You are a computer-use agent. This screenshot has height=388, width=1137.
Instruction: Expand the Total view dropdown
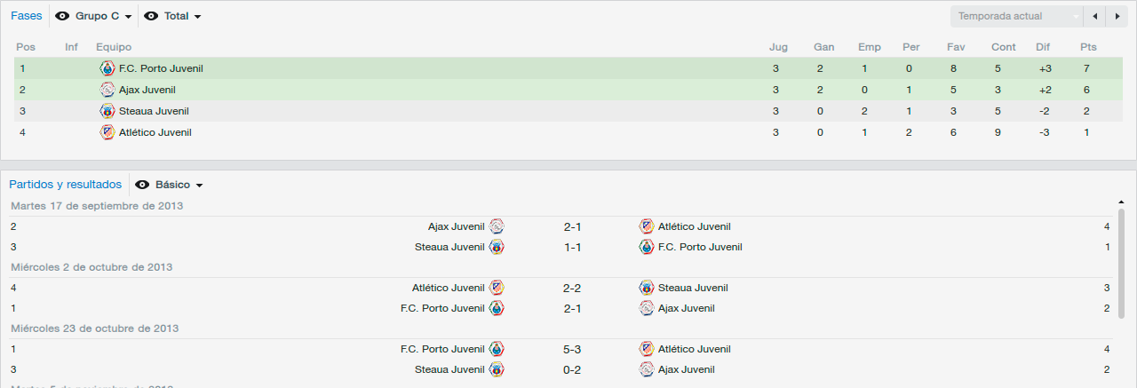[x=183, y=16]
